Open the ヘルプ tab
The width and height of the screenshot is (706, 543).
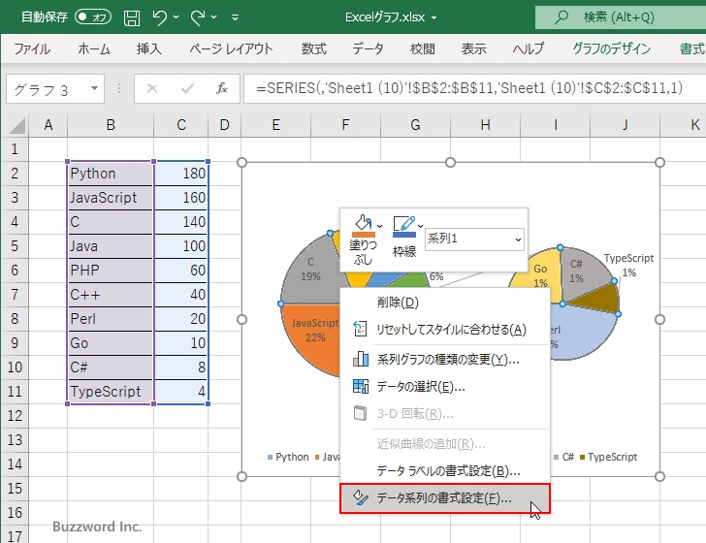529,48
